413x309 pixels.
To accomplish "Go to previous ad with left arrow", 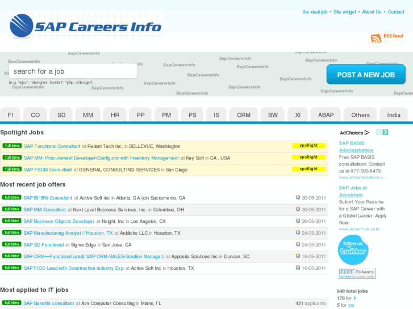I will [x=379, y=132].
